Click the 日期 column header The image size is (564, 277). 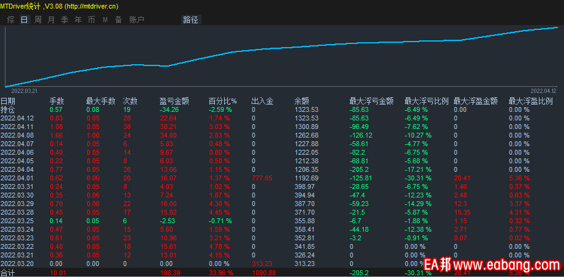click(x=8, y=101)
